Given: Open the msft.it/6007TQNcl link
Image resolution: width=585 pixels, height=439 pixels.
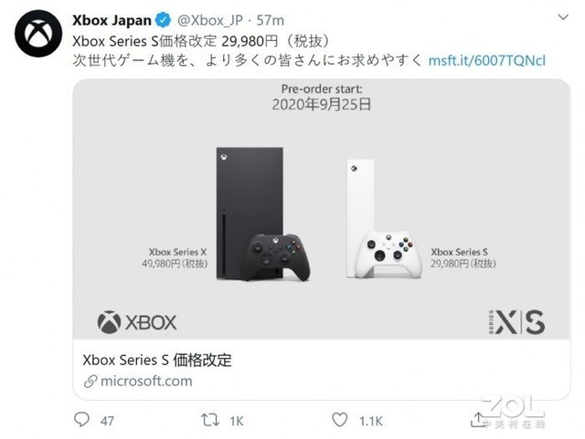Looking at the screenshot, I should [x=487, y=60].
